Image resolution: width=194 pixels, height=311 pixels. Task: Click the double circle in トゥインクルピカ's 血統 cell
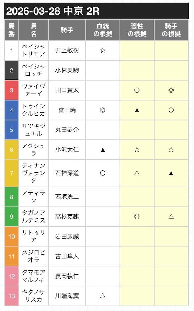coord(103,110)
